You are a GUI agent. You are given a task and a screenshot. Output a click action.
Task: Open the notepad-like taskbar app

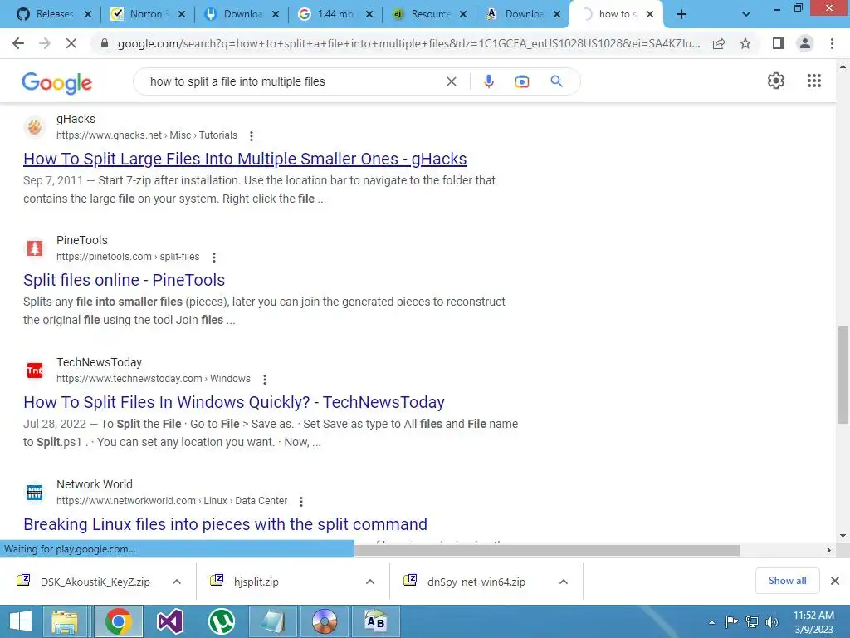pyautogui.click(x=273, y=621)
